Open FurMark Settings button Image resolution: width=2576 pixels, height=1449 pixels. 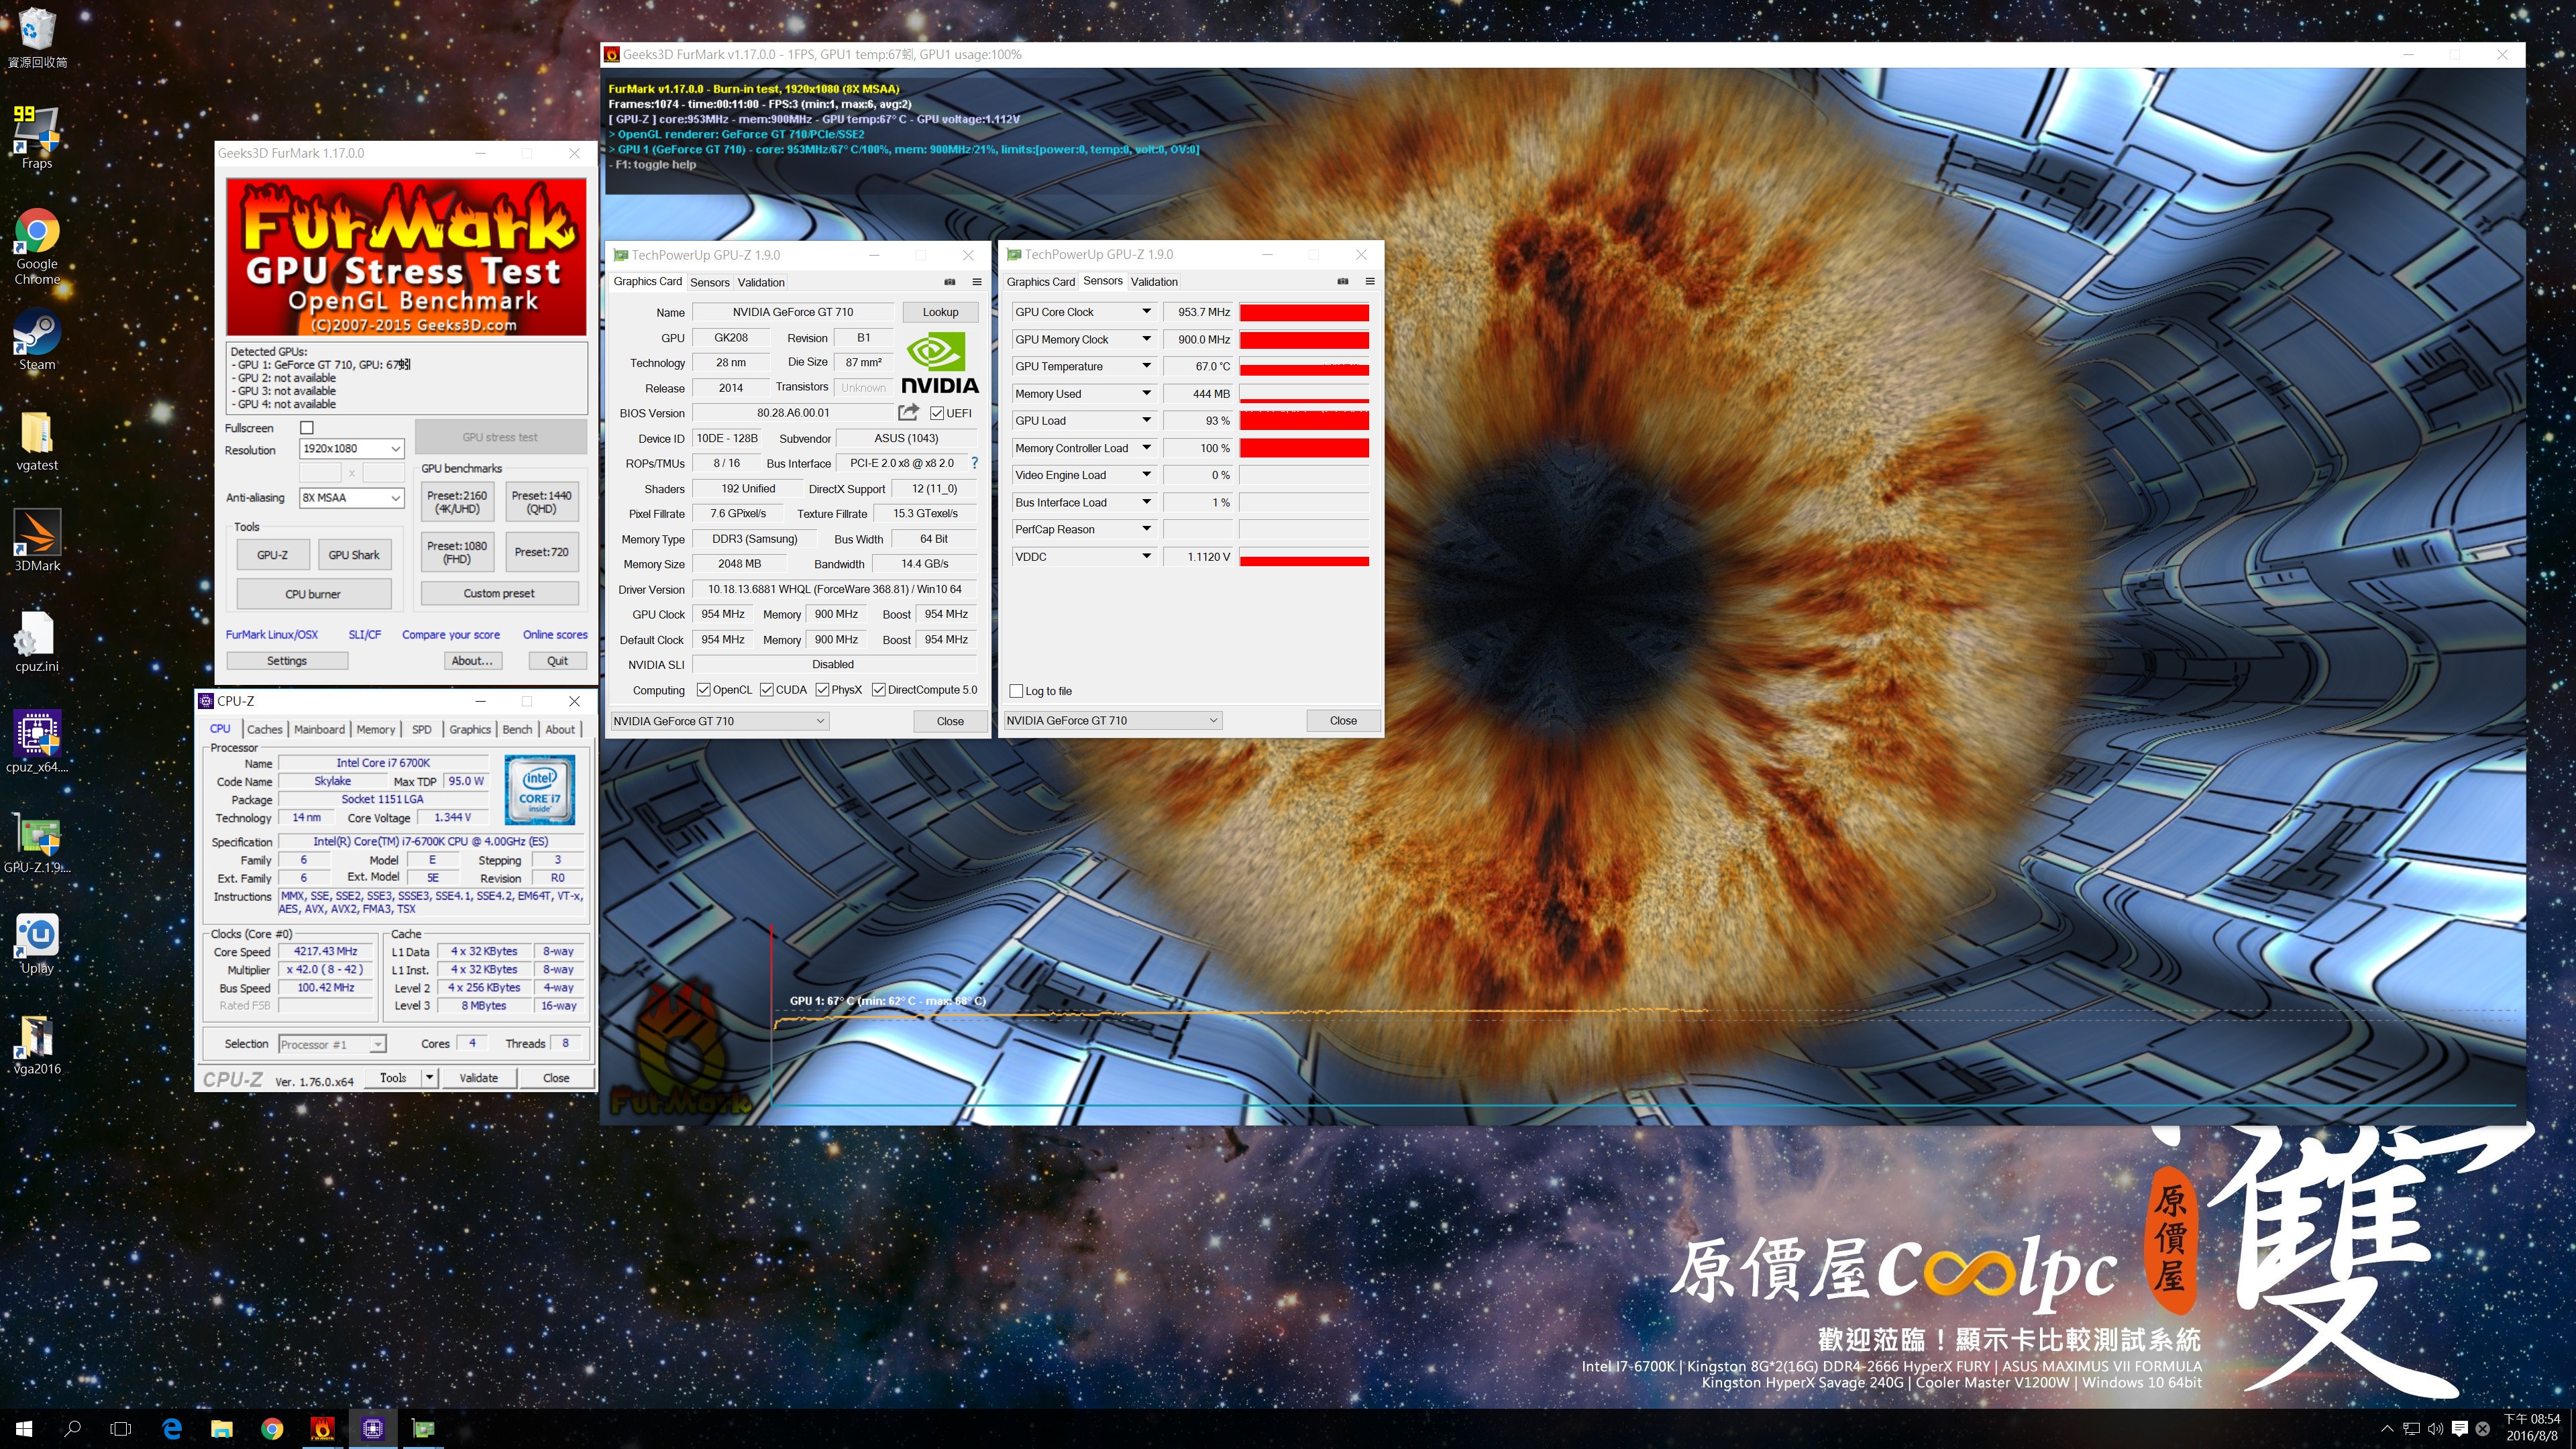point(287,661)
